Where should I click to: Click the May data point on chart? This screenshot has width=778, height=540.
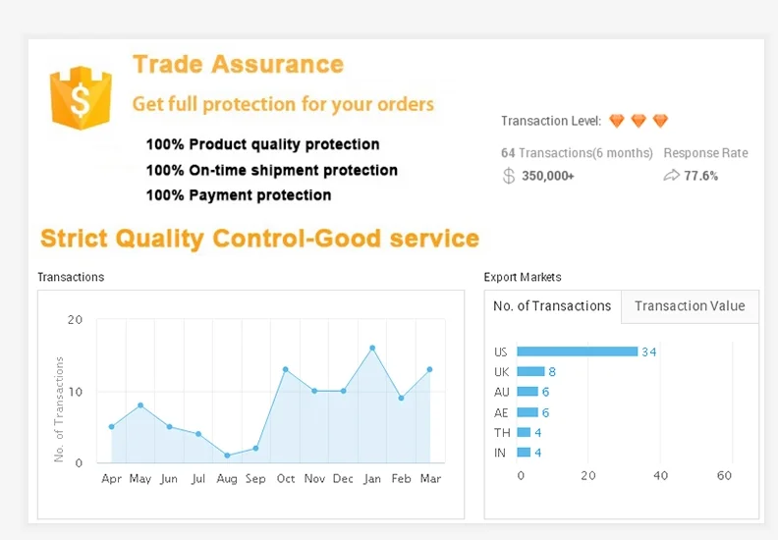point(140,405)
